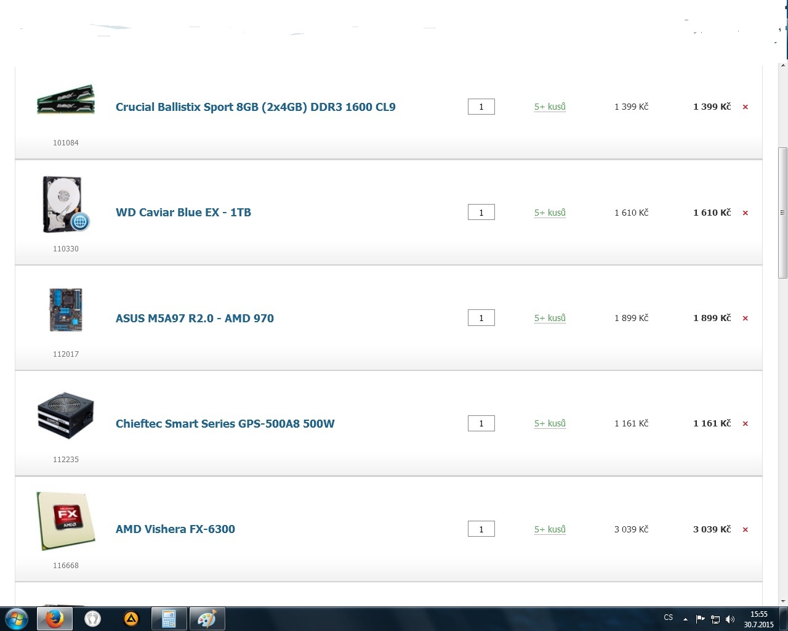788x631 pixels.
Task: Remove Chieftec GPS-500A8 power supply from cart
Action: click(x=745, y=424)
